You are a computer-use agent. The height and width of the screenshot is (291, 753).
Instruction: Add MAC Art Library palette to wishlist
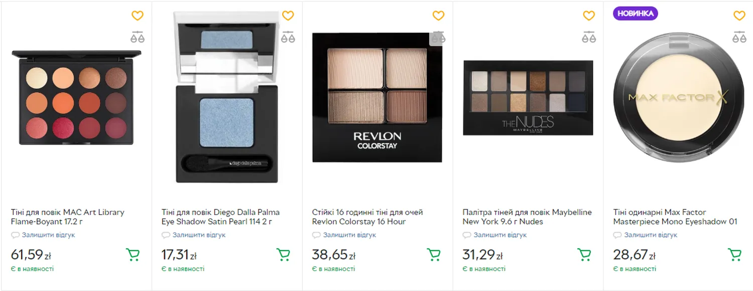[138, 16]
